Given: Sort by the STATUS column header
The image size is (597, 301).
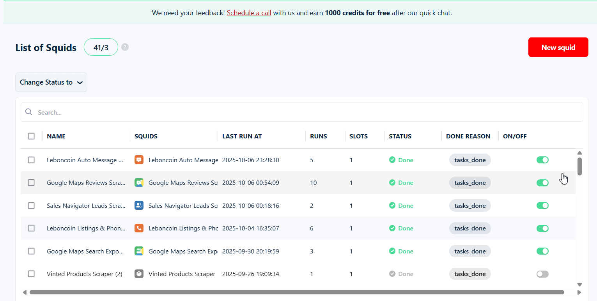Looking at the screenshot, I should [x=400, y=136].
